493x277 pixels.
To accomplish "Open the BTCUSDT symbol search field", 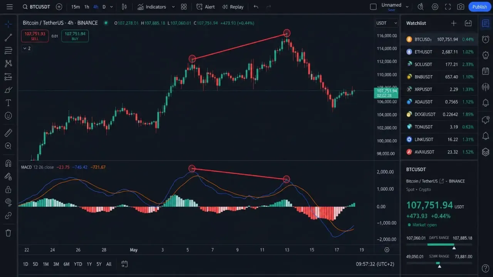I will (37, 7).
